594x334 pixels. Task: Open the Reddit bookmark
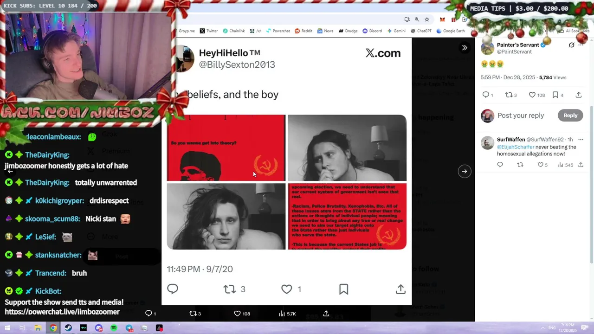click(303, 31)
